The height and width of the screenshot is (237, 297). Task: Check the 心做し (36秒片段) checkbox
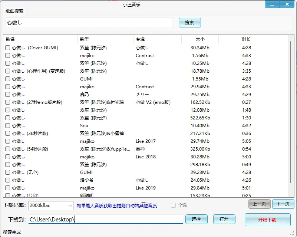point(7,133)
